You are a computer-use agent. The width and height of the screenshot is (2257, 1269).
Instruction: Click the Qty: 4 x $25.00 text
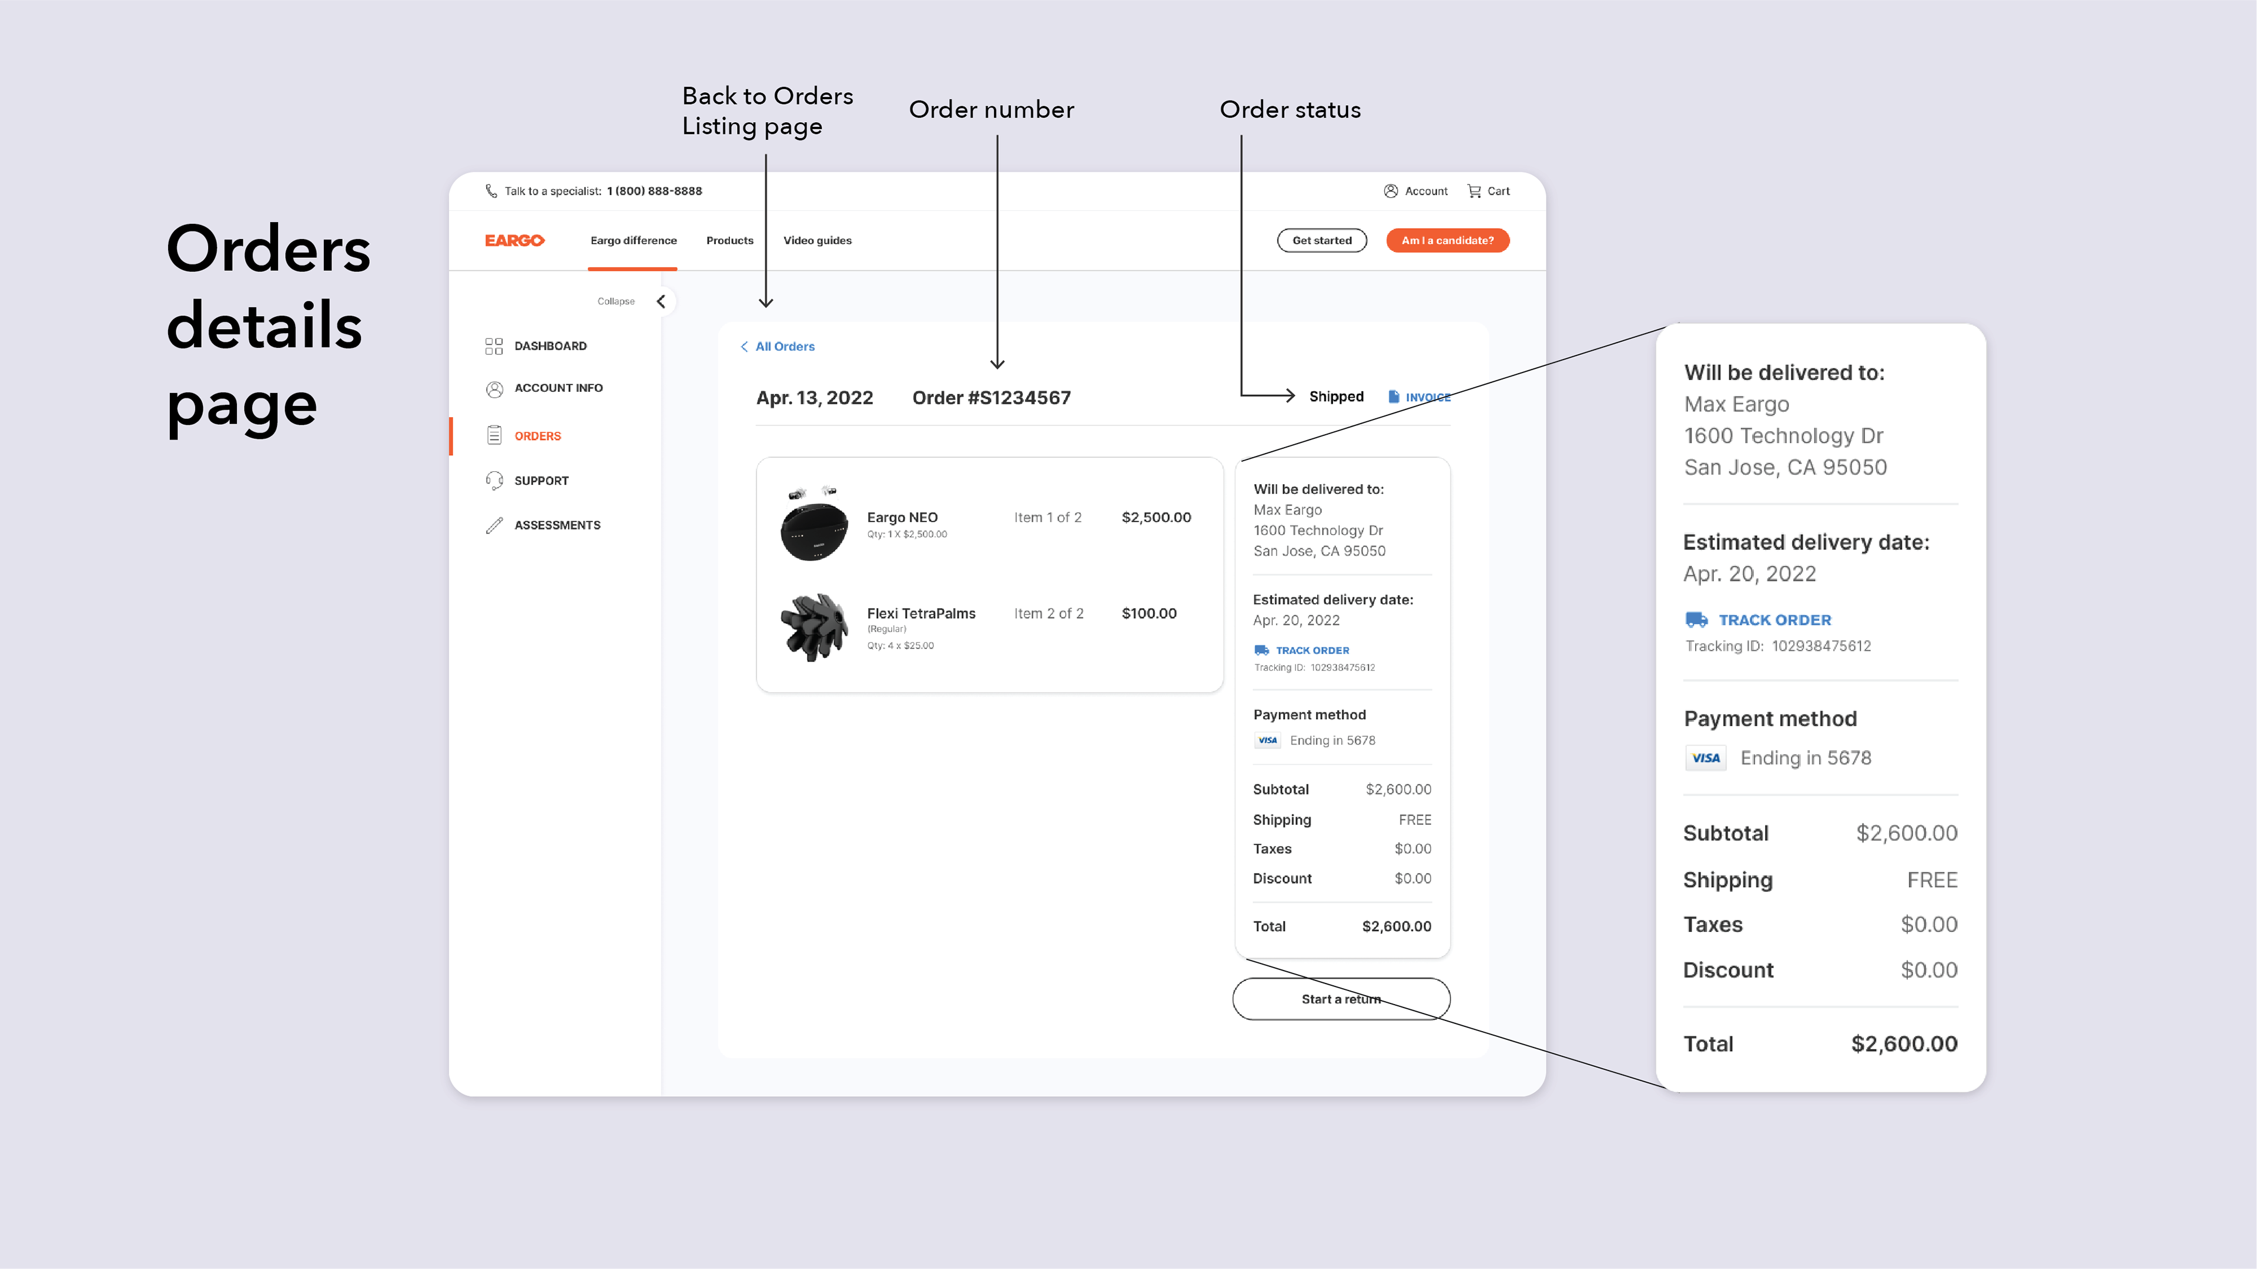(900, 646)
